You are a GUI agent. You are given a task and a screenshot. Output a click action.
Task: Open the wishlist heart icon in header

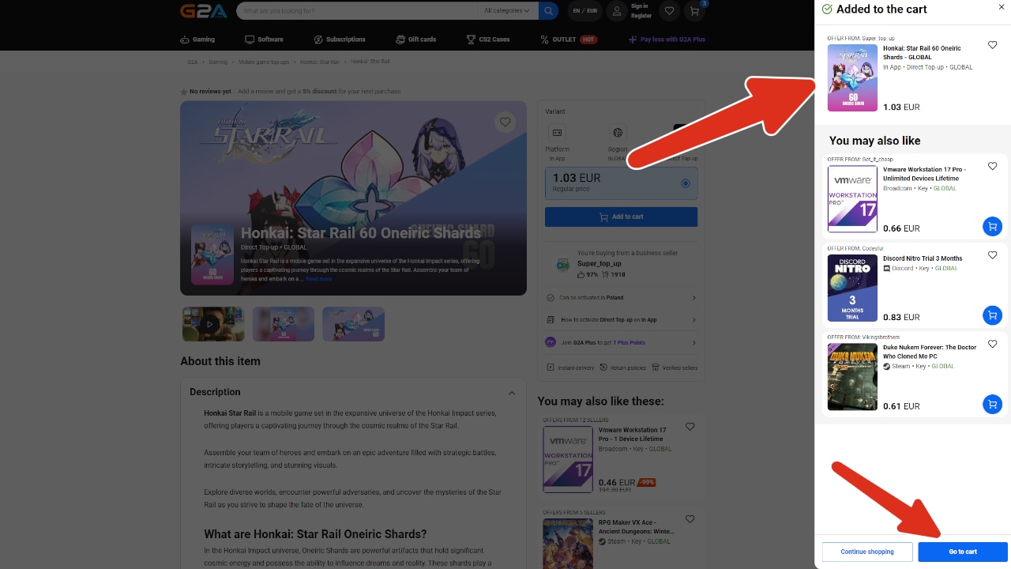pos(669,11)
